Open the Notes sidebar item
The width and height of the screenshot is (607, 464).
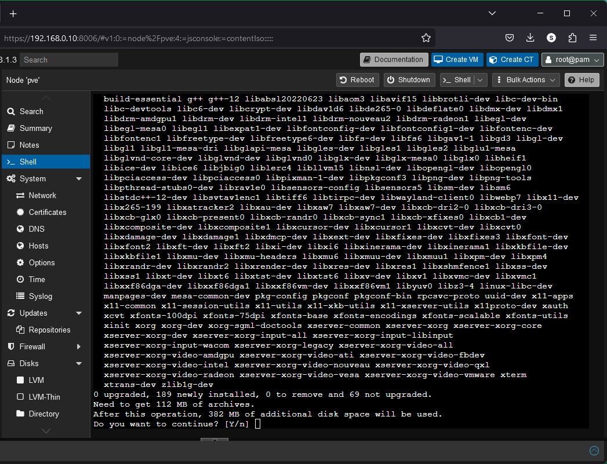point(46,145)
